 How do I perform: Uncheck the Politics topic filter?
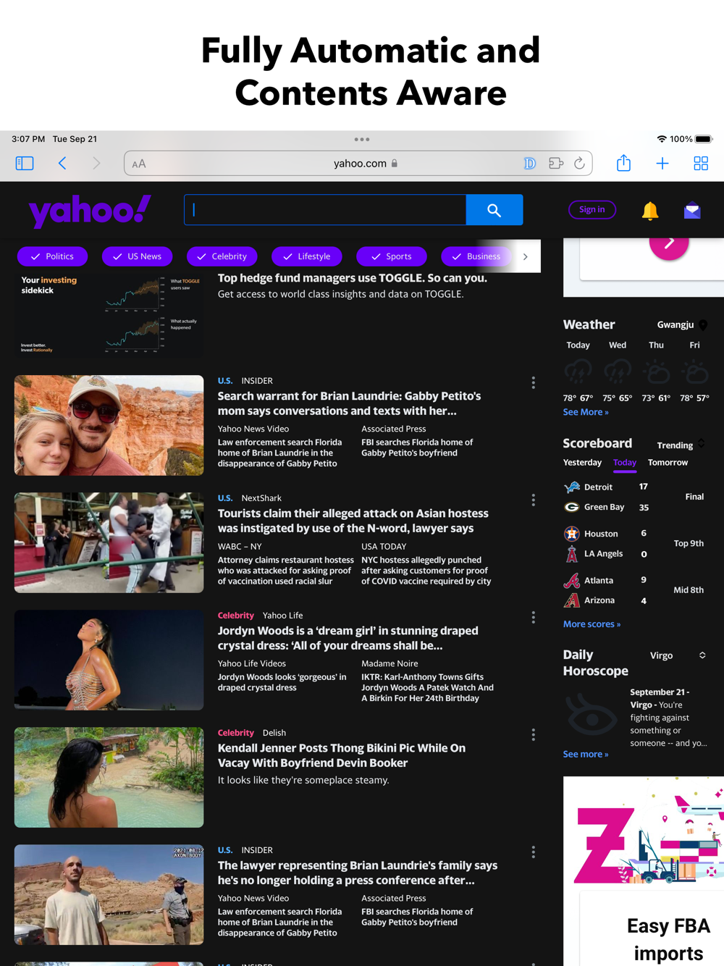52,256
